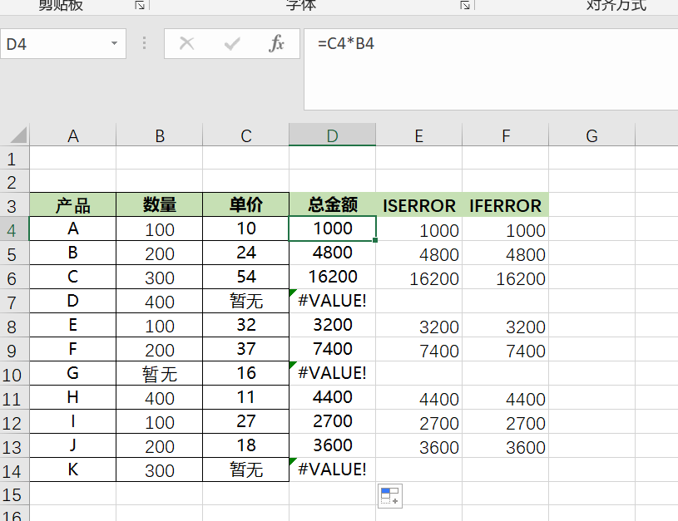Expand the Name Box dropdown arrow
678x521 pixels.
point(114,43)
